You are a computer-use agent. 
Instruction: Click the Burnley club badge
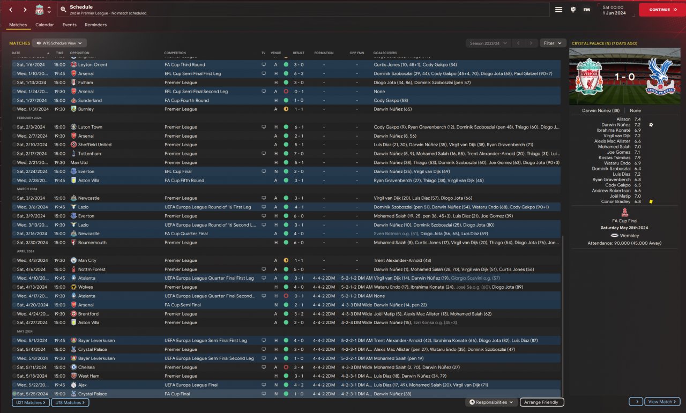74,109
